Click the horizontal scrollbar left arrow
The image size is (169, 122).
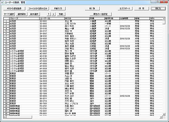click(x=5, y=117)
